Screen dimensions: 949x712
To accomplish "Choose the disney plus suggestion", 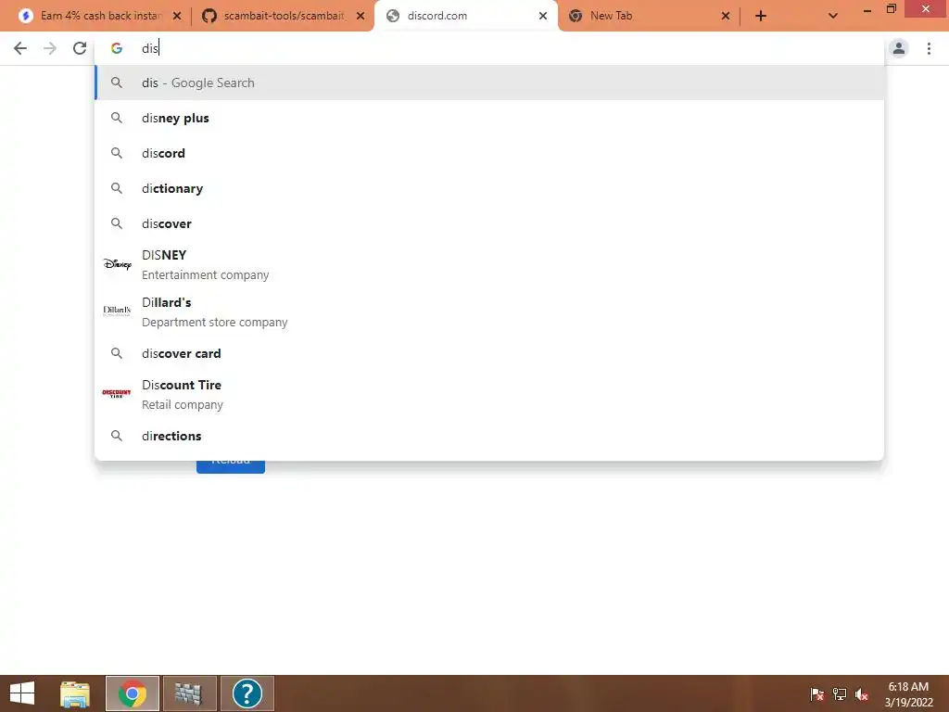I will [x=489, y=118].
